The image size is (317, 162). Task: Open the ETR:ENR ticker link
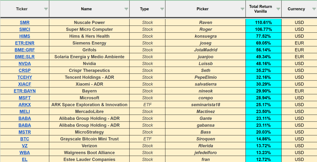click(25, 43)
